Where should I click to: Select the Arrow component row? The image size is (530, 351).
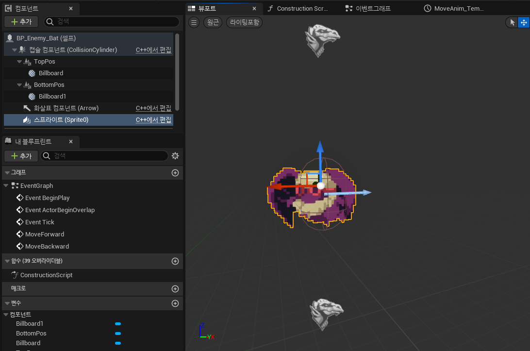[88, 108]
